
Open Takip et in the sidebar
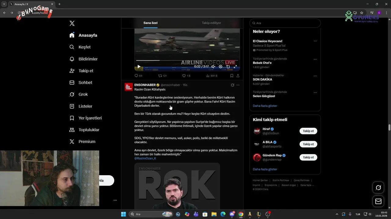(x=81, y=71)
